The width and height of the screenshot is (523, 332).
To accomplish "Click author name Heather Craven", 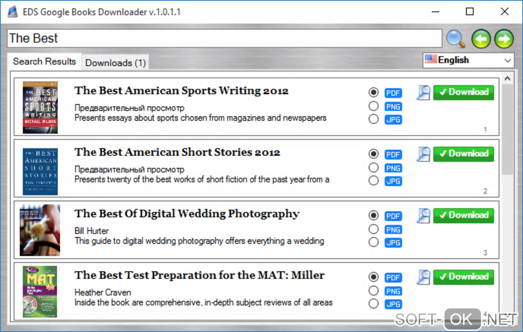I will click(103, 293).
